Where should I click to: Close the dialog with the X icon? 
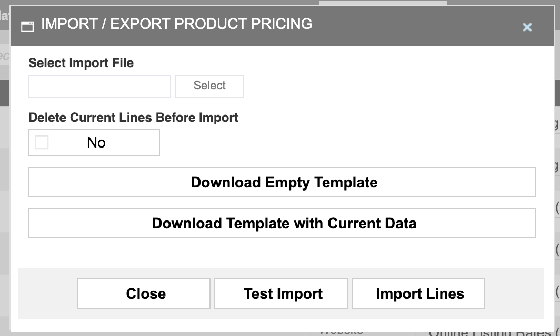coord(527,27)
